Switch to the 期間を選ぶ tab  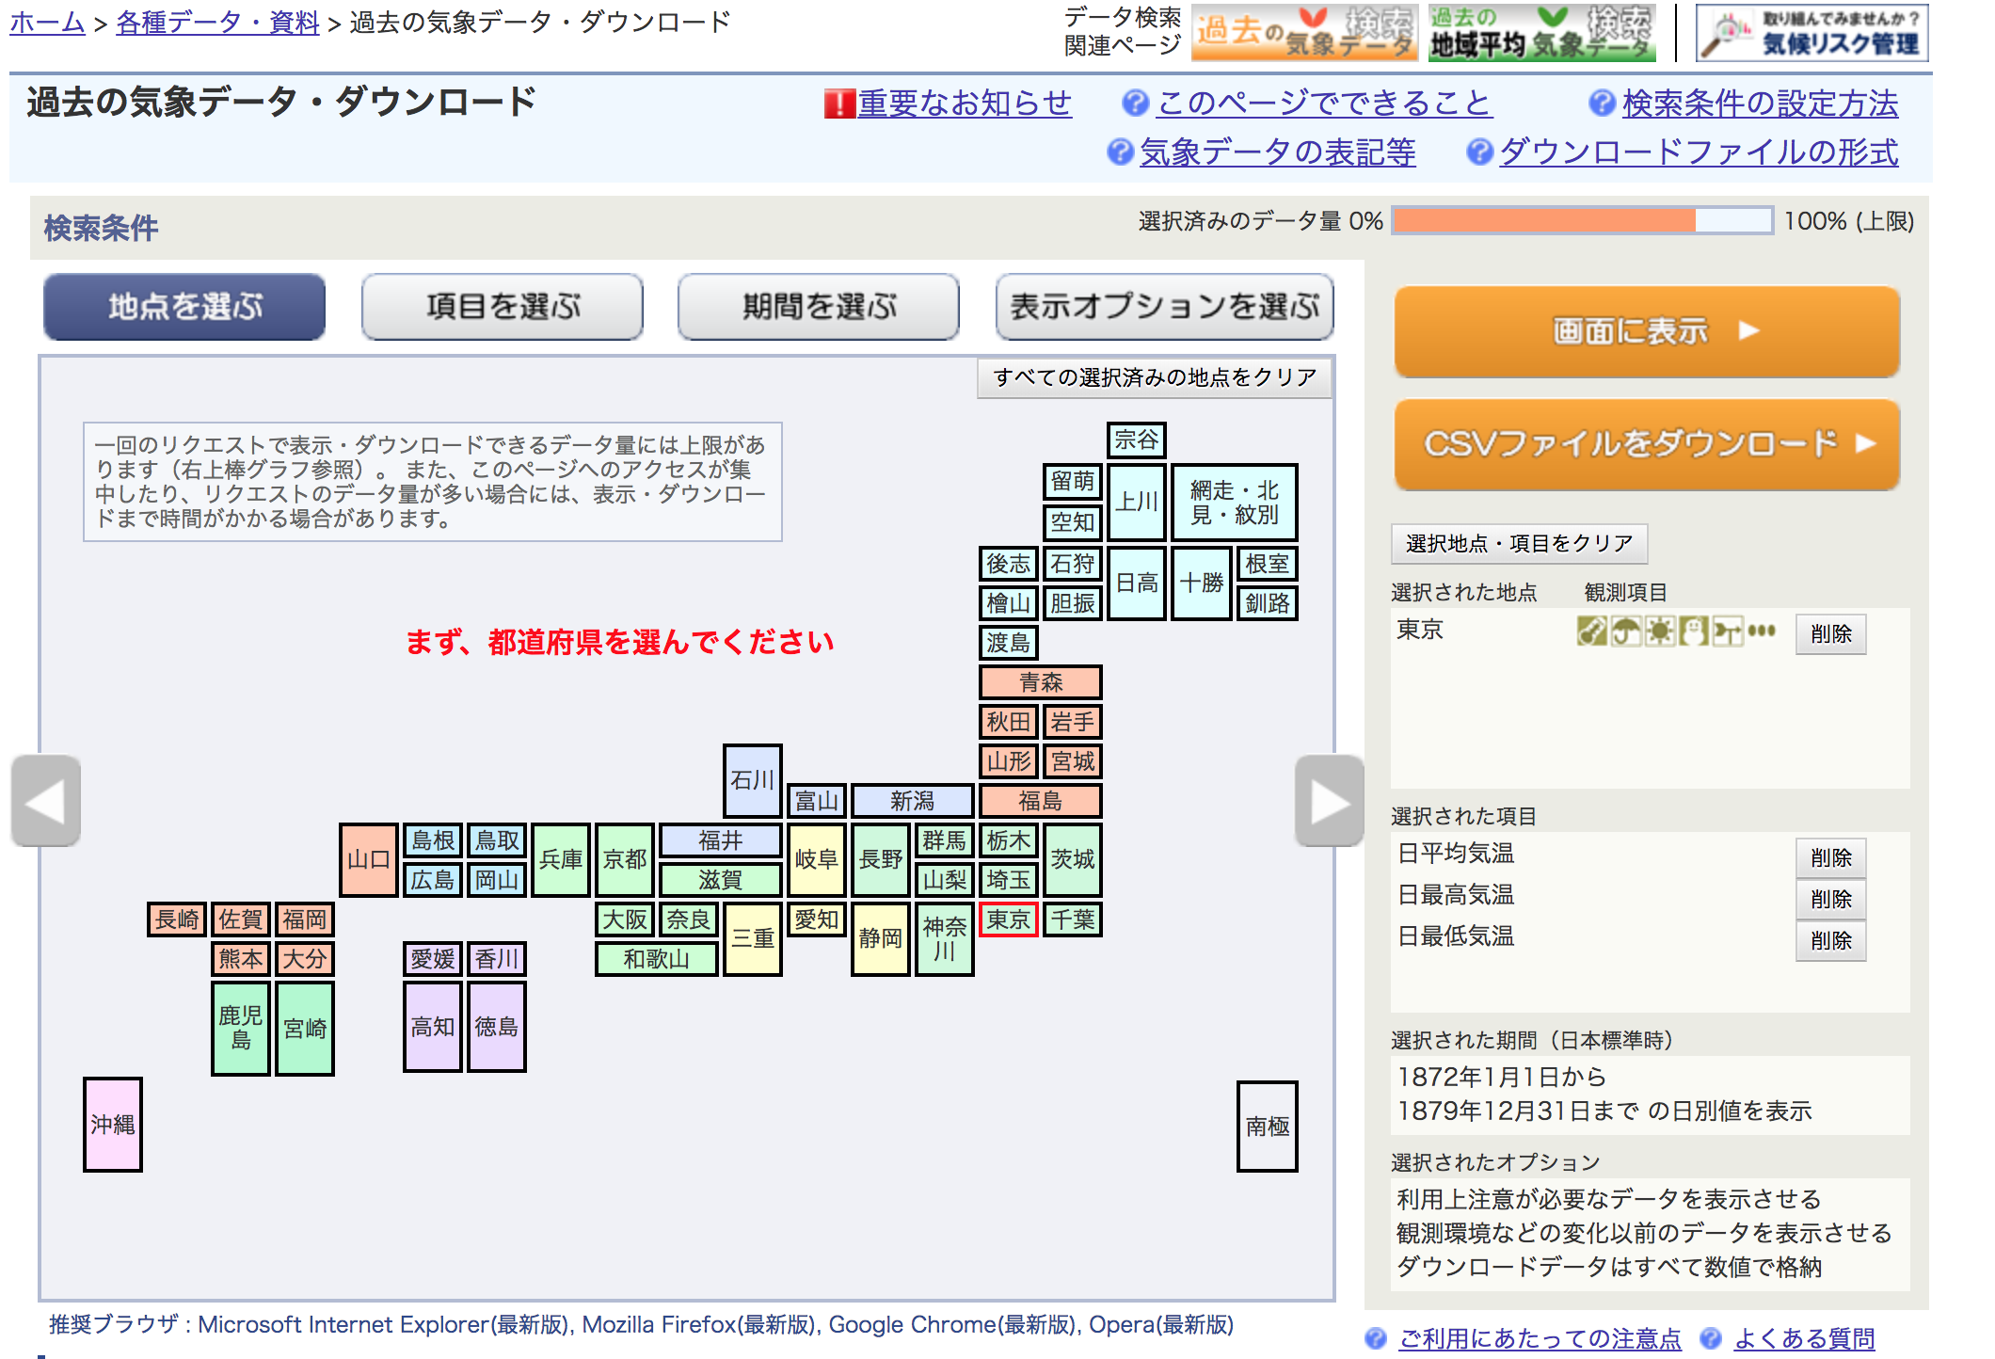818,307
